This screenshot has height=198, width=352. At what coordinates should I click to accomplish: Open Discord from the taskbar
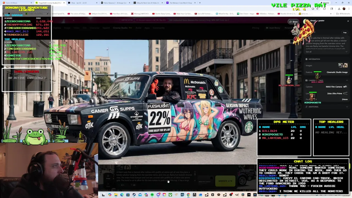(158, 195)
